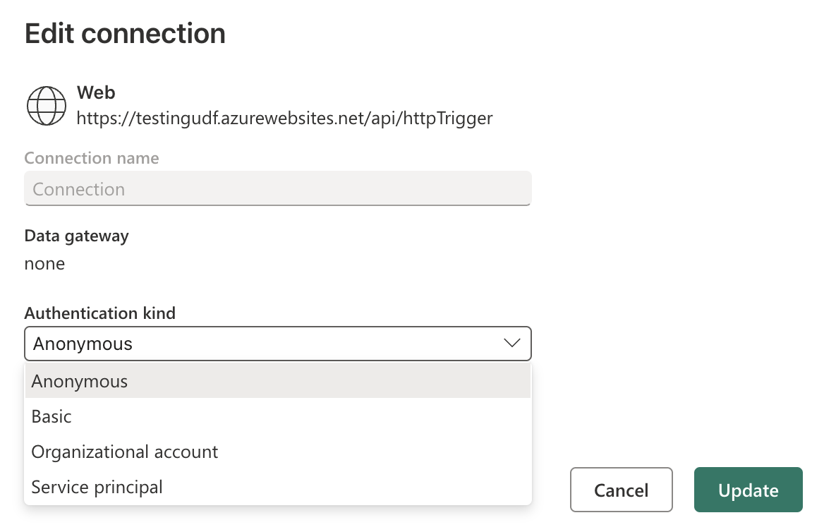Viewport: 824px width, 532px height.
Task: Click the Connection placeholder text
Action: (x=78, y=188)
